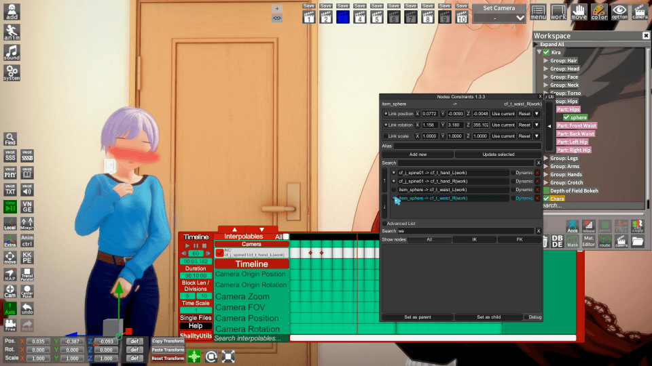Click the Reset Transform button
Image resolution: width=652 pixels, height=366 pixels.
pos(168,359)
